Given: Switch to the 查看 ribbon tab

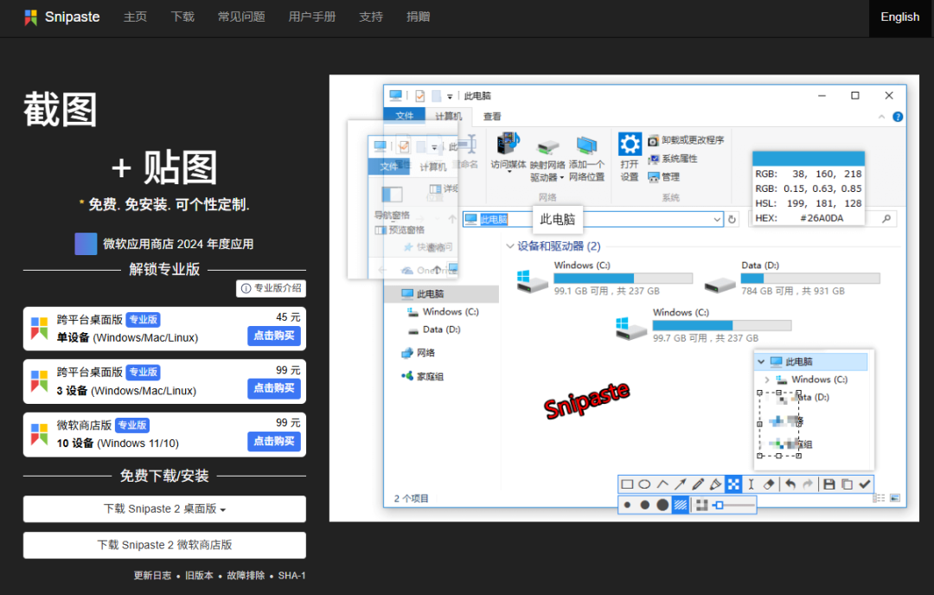Looking at the screenshot, I should click(x=492, y=116).
